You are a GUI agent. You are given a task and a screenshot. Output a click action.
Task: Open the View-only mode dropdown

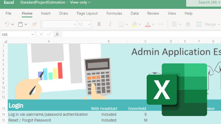click(x=80, y=2)
